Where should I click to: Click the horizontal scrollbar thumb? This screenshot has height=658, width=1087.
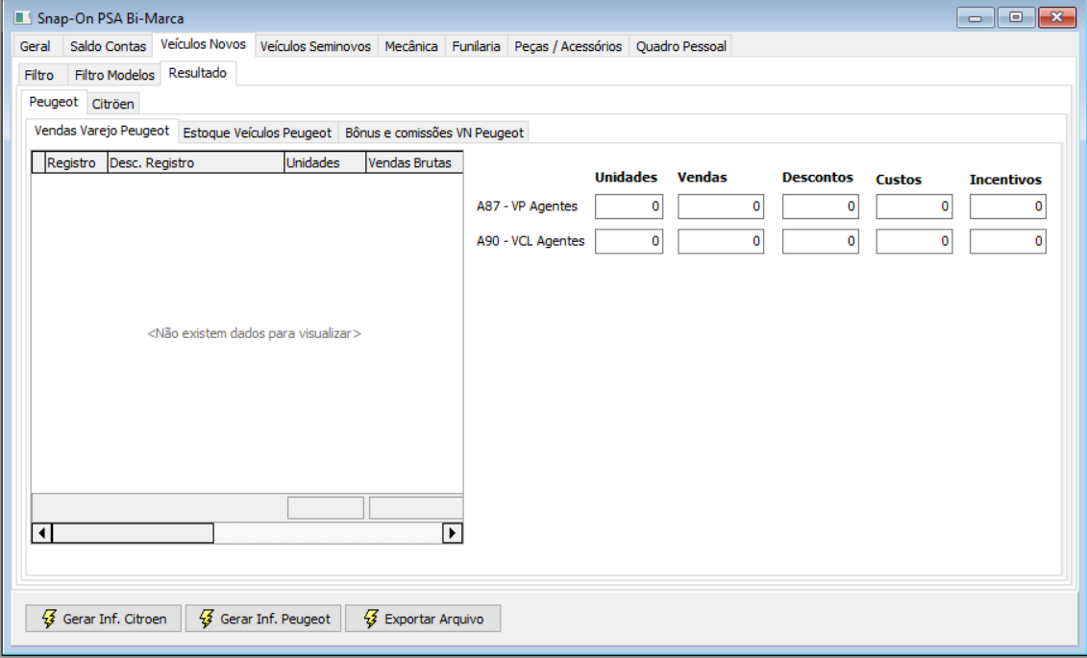pyautogui.click(x=133, y=532)
